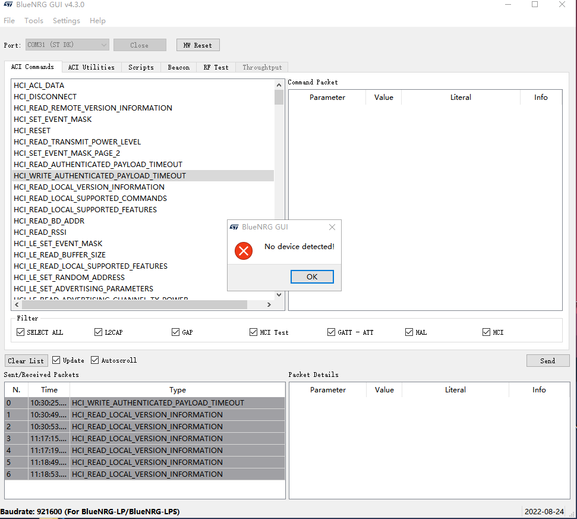The image size is (577, 519).
Task: Click the Type column header in packets table
Action: (177, 390)
